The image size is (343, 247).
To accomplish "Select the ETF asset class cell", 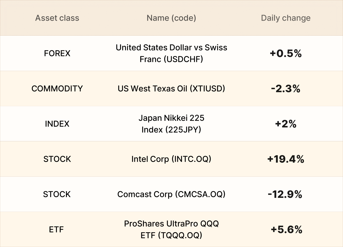I will click(56, 229).
